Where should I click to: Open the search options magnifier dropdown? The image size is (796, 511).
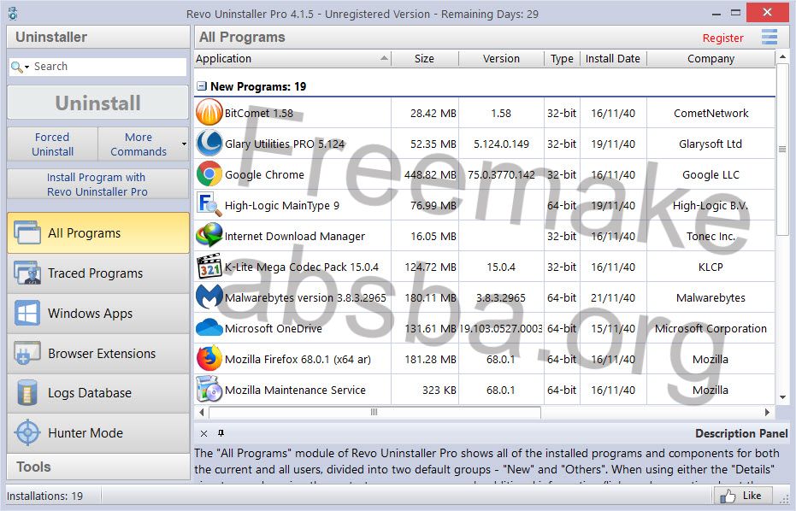[20, 67]
